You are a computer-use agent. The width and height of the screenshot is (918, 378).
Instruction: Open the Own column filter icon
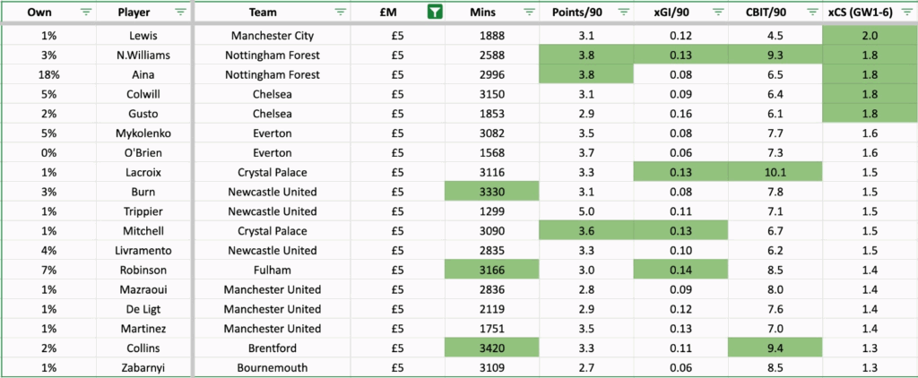coord(85,13)
